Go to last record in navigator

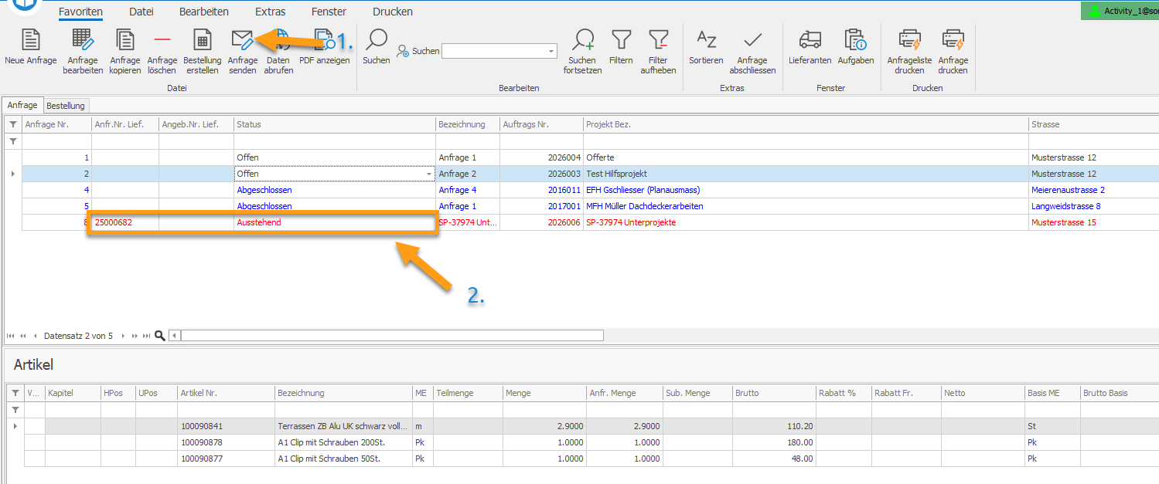tap(146, 336)
